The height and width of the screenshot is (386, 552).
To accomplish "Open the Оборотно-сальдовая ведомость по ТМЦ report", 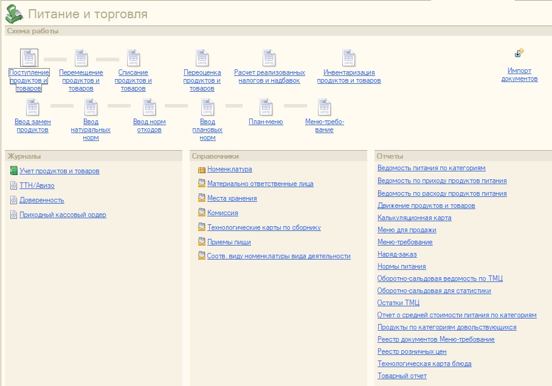I will pos(440,278).
